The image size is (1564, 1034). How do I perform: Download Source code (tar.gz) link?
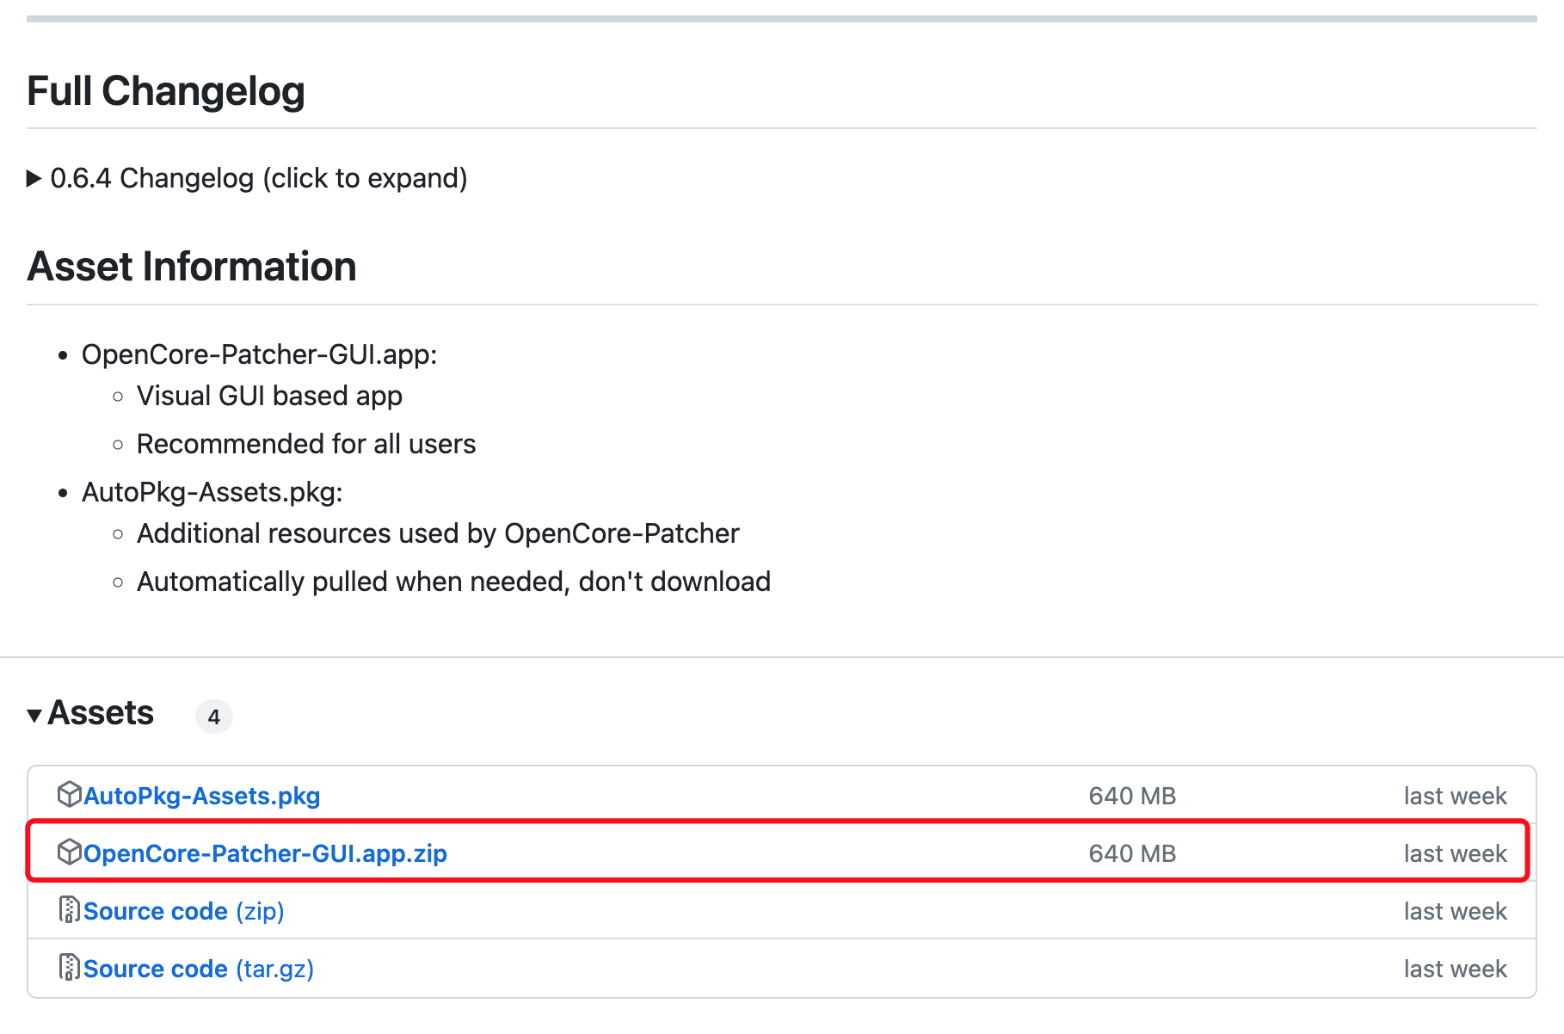(198, 969)
